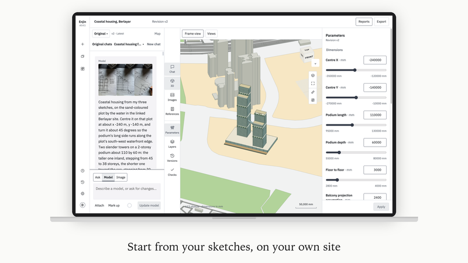Viewport: 468px width, 263px height.
Task: Select the Model mode tab
Action: [x=108, y=178]
